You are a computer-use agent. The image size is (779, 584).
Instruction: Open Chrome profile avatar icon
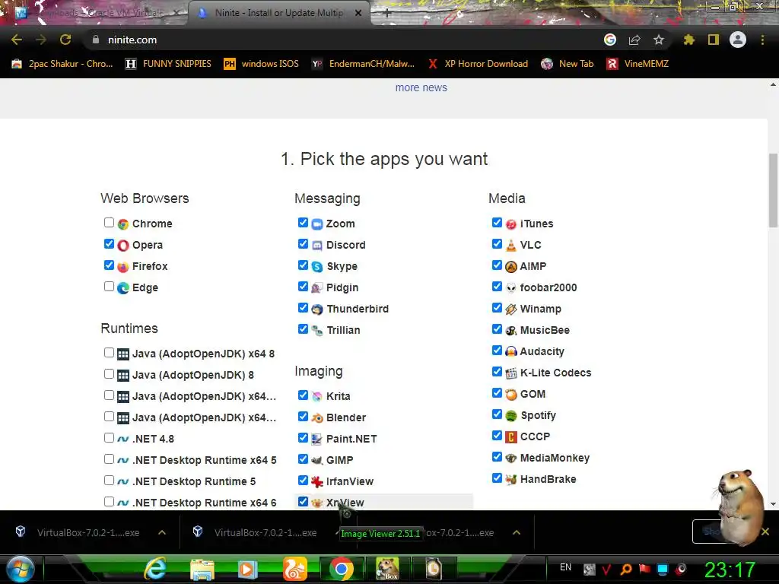click(738, 40)
